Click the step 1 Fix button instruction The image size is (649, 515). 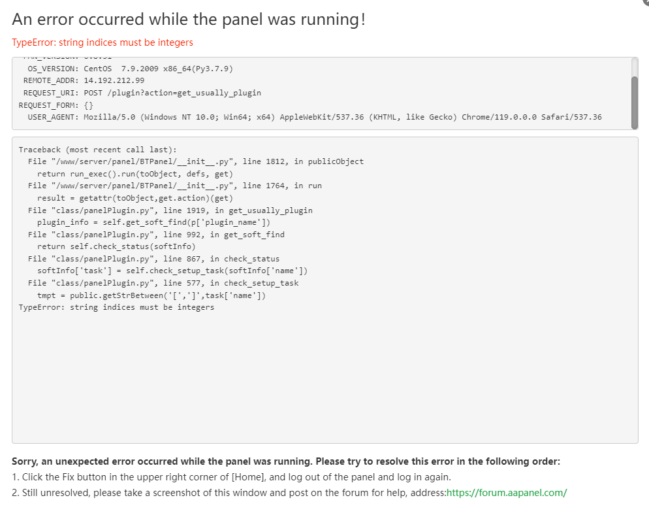tap(231, 477)
